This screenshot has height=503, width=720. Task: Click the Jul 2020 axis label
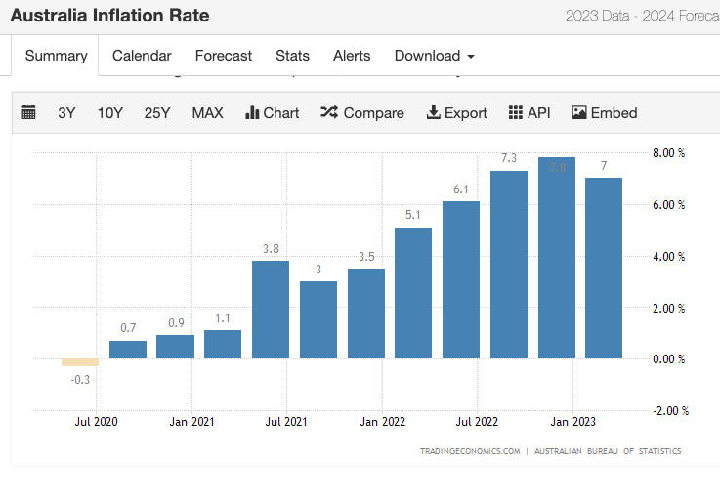pos(96,422)
